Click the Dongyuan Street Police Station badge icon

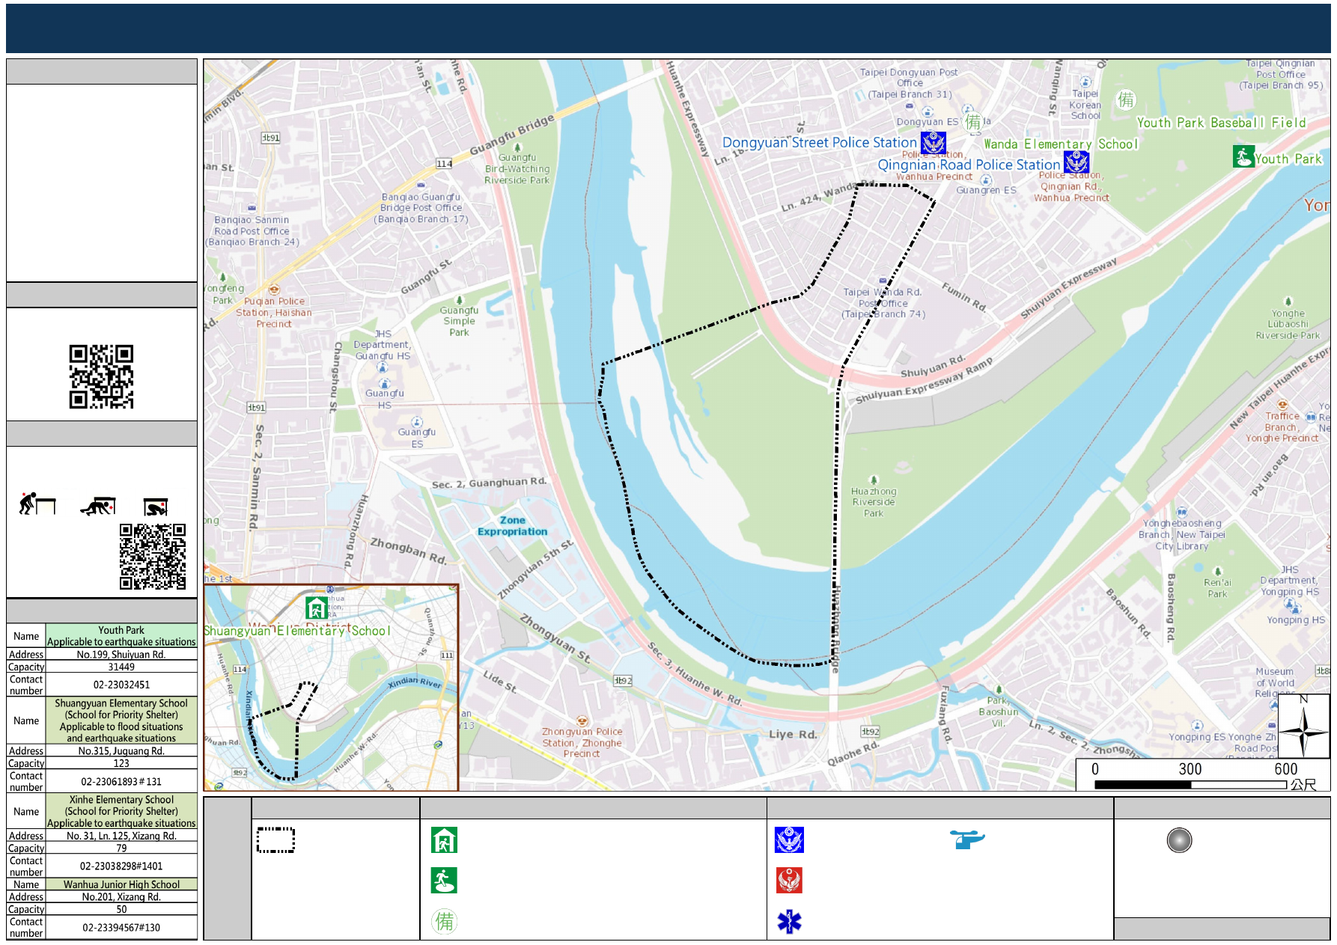coord(934,143)
